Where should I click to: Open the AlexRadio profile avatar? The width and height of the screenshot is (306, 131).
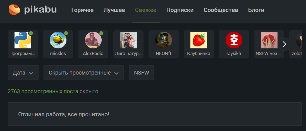pyautogui.click(x=93, y=40)
